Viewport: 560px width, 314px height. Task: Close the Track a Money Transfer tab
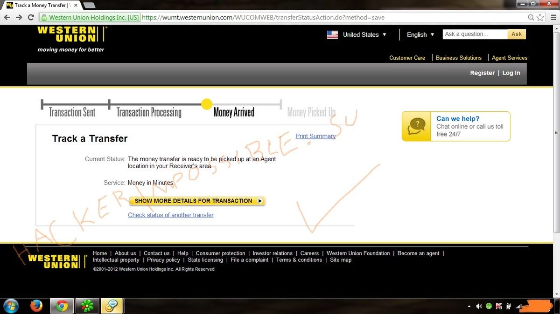(x=76, y=6)
